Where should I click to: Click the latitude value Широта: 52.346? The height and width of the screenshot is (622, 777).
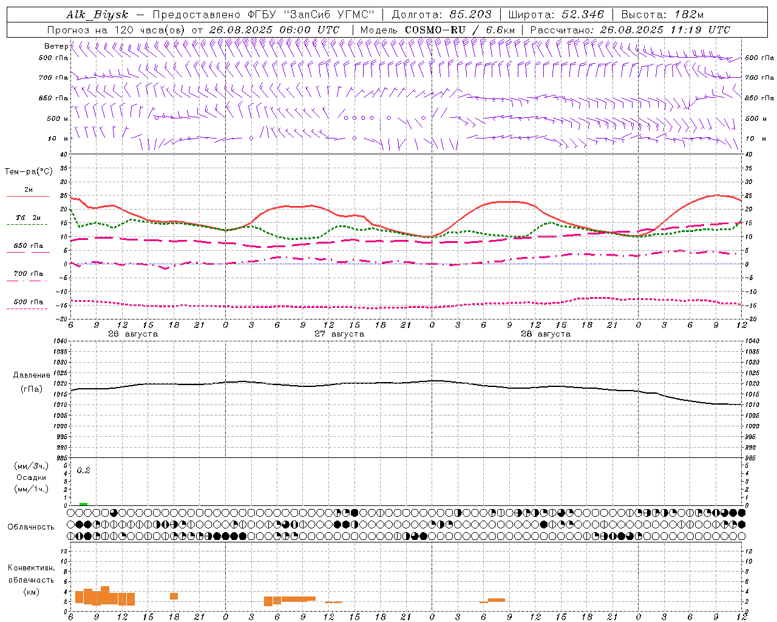tap(556, 15)
